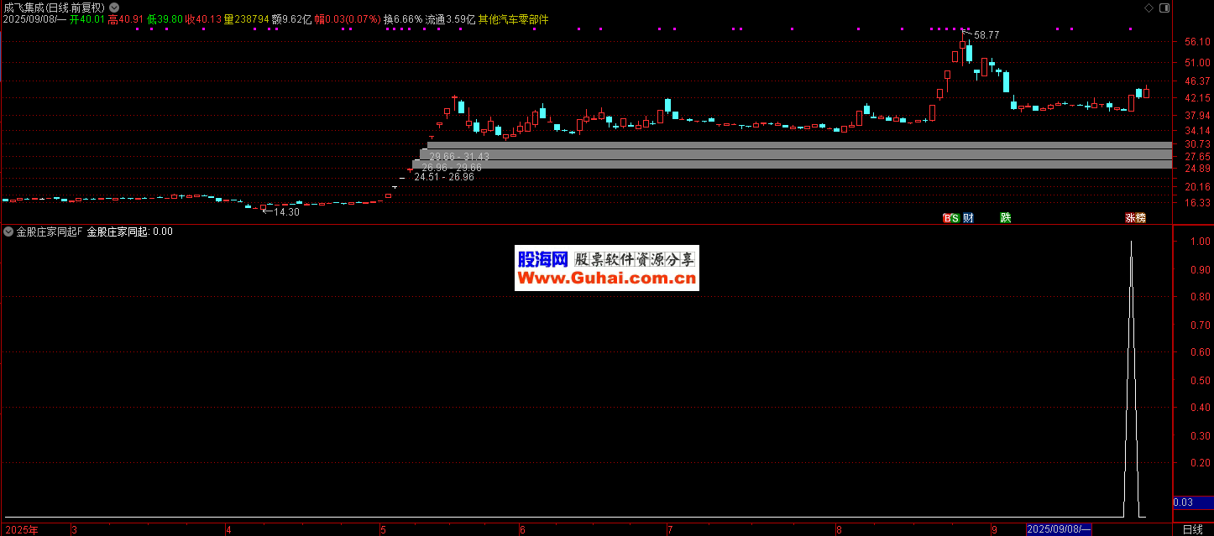Viewport: 1214px width, 536px height.
Task: Click the indicator spike peak in lower panel
Action: click(1131, 242)
